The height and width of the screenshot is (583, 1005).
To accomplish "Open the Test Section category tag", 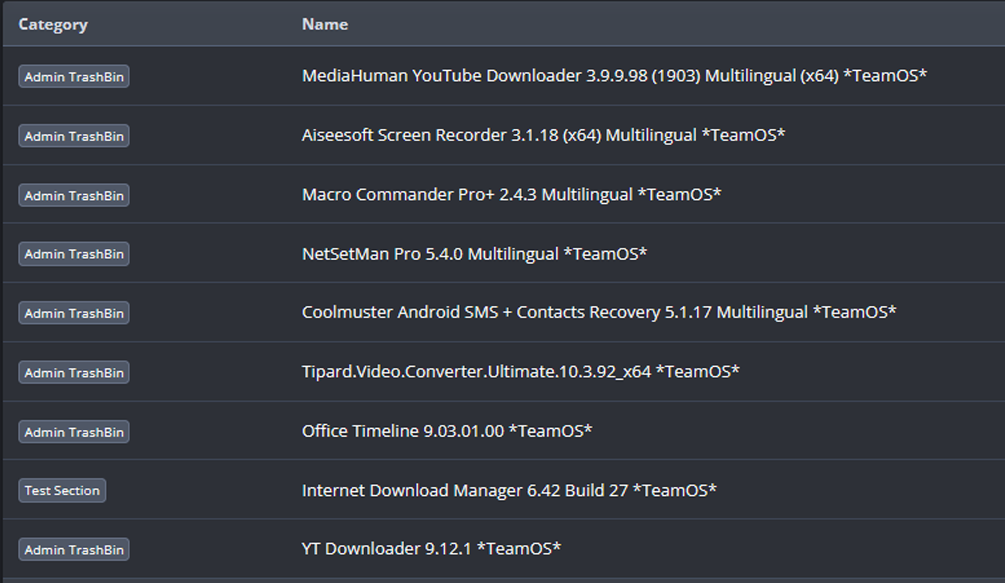I will pyautogui.click(x=62, y=491).
